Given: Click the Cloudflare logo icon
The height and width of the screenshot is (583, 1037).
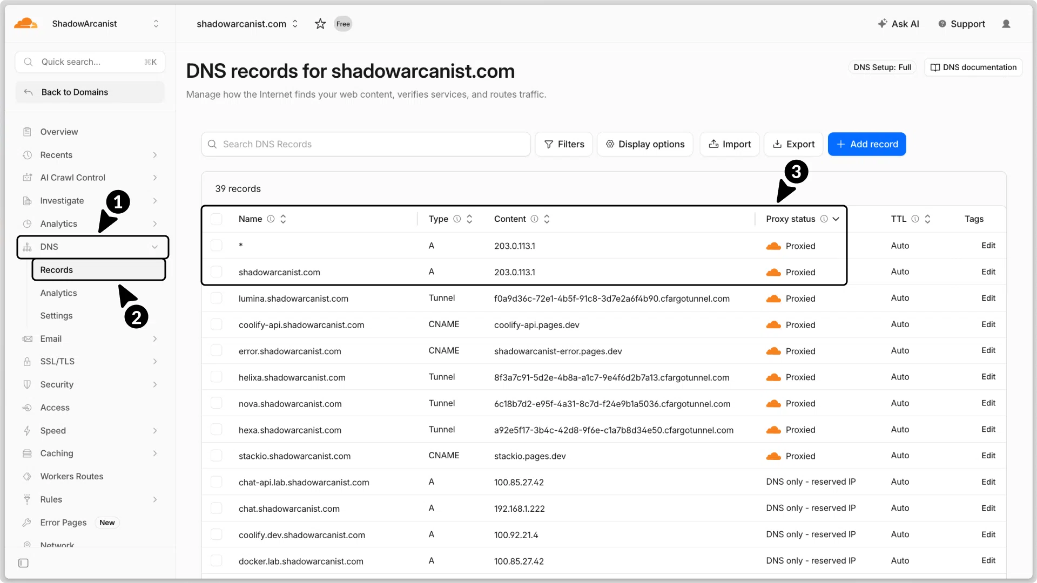Looking at the screenshot, I should (x=25, y=23).
